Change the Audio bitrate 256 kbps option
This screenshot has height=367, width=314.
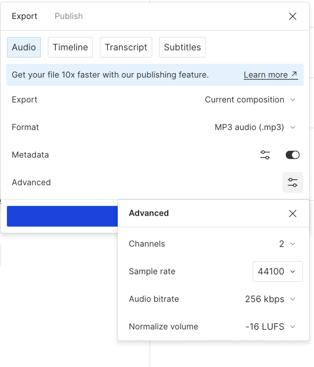click(270, 299)
